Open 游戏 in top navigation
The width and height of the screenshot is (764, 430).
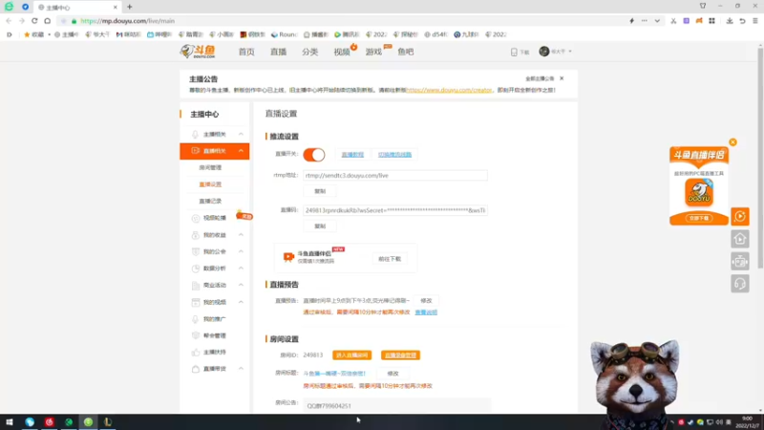(x=373, y=52)
